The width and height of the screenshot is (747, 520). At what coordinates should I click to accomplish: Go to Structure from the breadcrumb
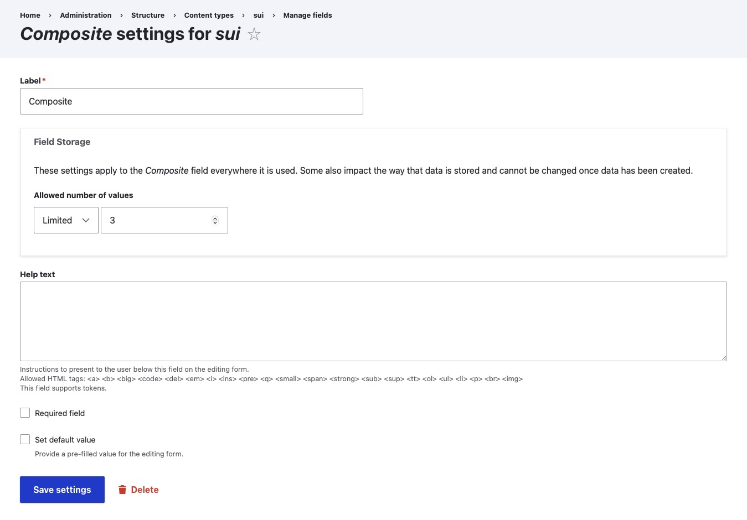148,15
